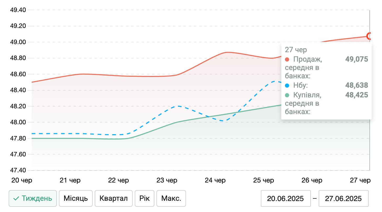Show the Рік yearly range

pyautogui.click(x=144, y=198)
